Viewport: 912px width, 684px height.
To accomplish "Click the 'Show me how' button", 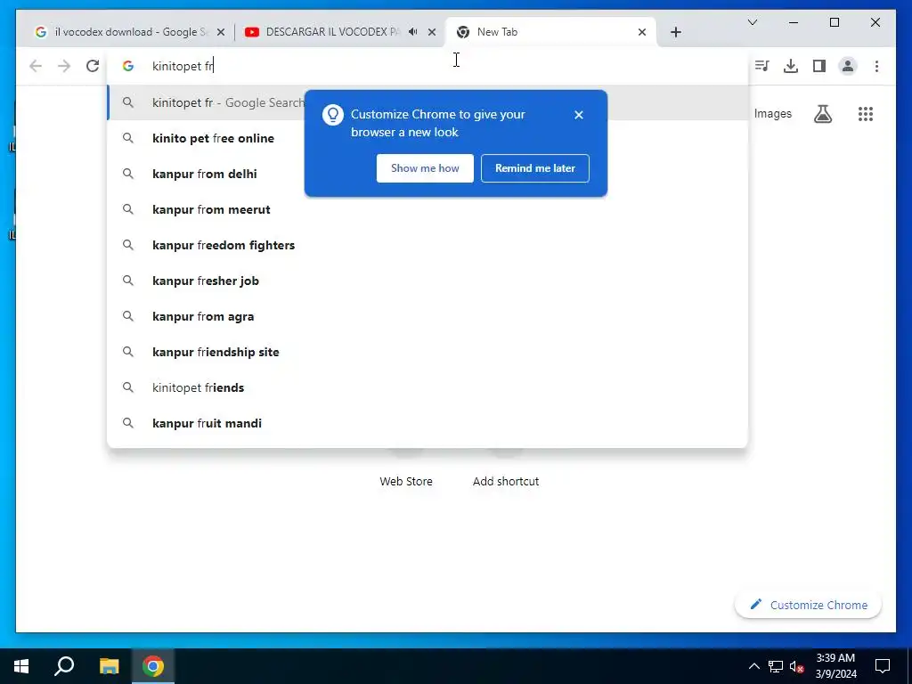I will (x=425, y=168).
